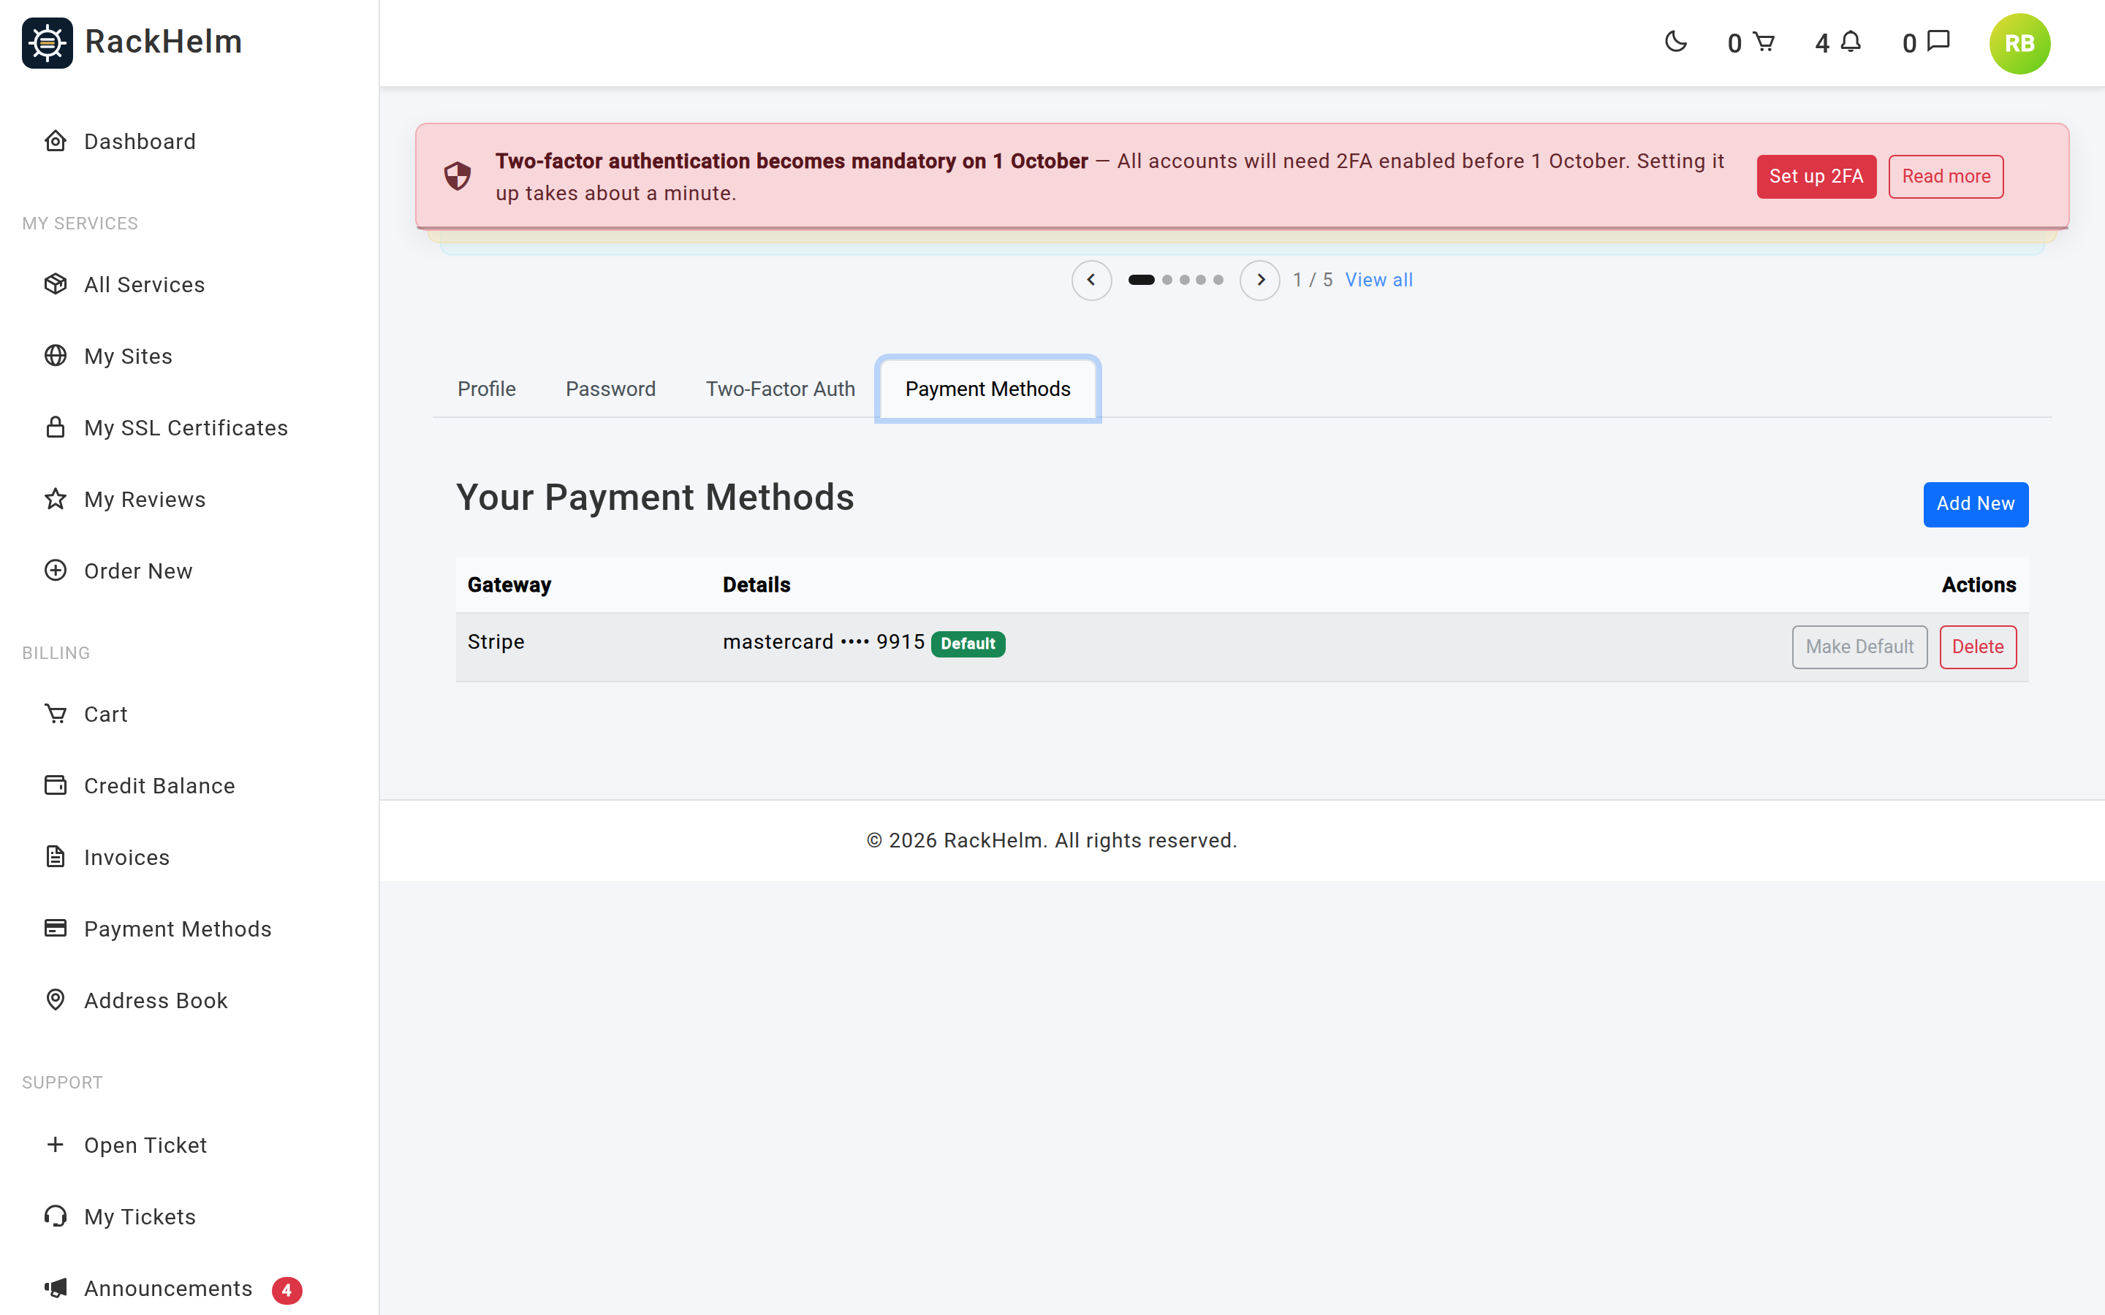Go to previous announcement slide
This screenshot has height=1315, width=2105.
point(1091,280)
